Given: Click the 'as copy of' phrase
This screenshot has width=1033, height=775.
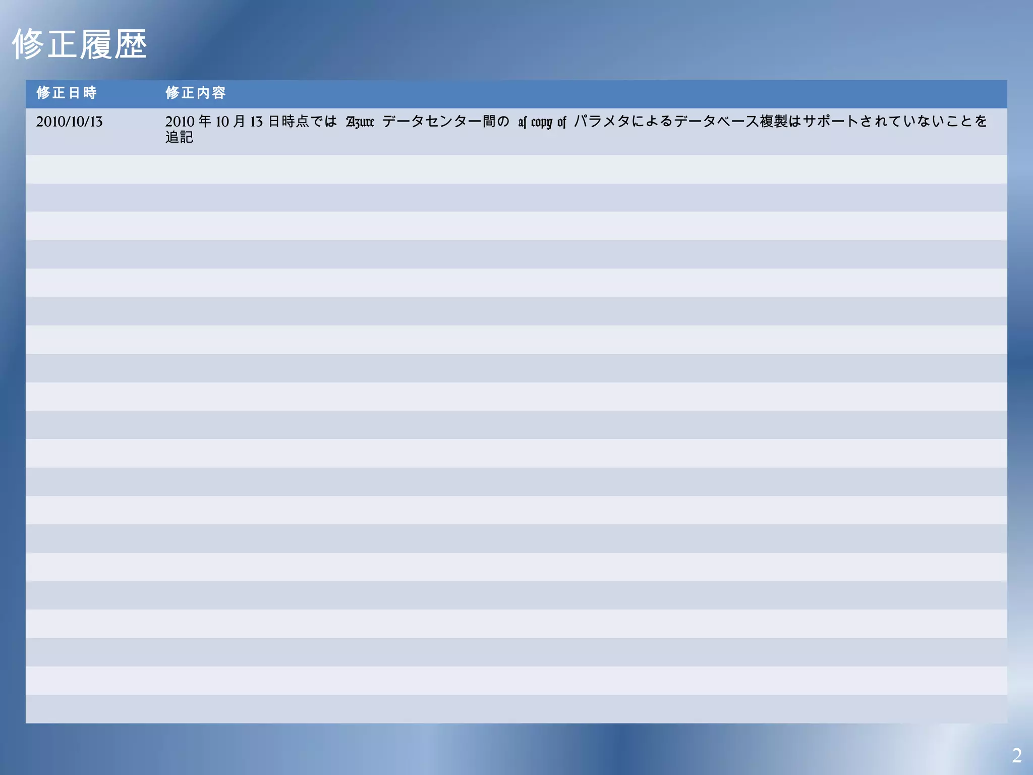Looking at the screenshot, I should pos(542,122).
